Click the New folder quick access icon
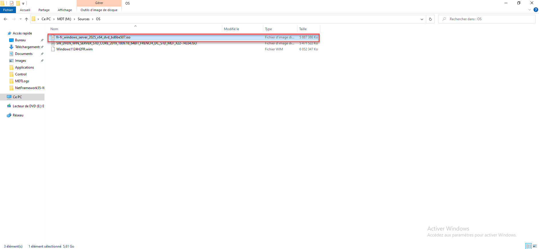Image resolution: width=539 pixels, height=249 pixels. [x=18, y=3]
